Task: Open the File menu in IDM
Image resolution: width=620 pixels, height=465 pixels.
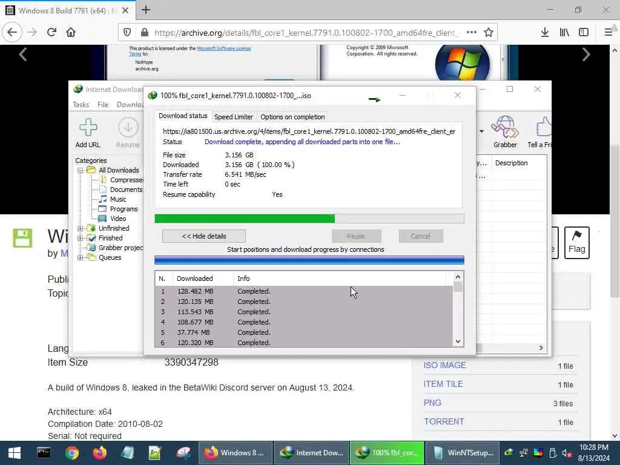Action: pyautogui.click(x=103, y=104)
